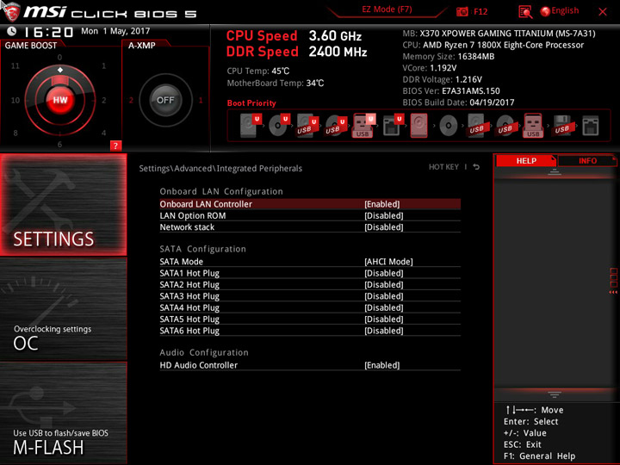Switch to the HELP tab
The width and height of the screenshot is (620, 465).
[x=526, y=160]
